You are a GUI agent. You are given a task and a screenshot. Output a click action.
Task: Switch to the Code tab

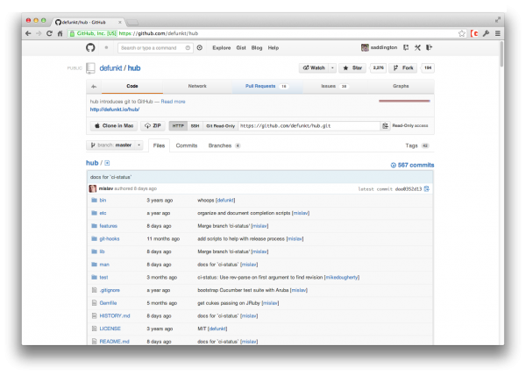[x=132, y=86]
